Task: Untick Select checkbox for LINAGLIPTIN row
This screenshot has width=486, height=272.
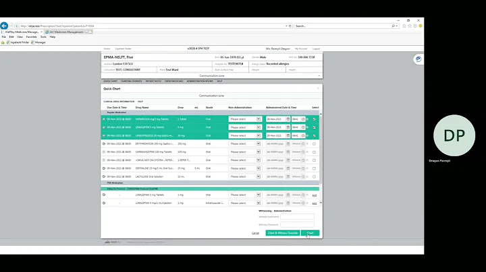Action: coord(315,127)
